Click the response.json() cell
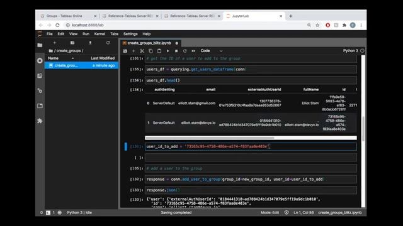Viewport: 403px width, 226px height. 251,190
